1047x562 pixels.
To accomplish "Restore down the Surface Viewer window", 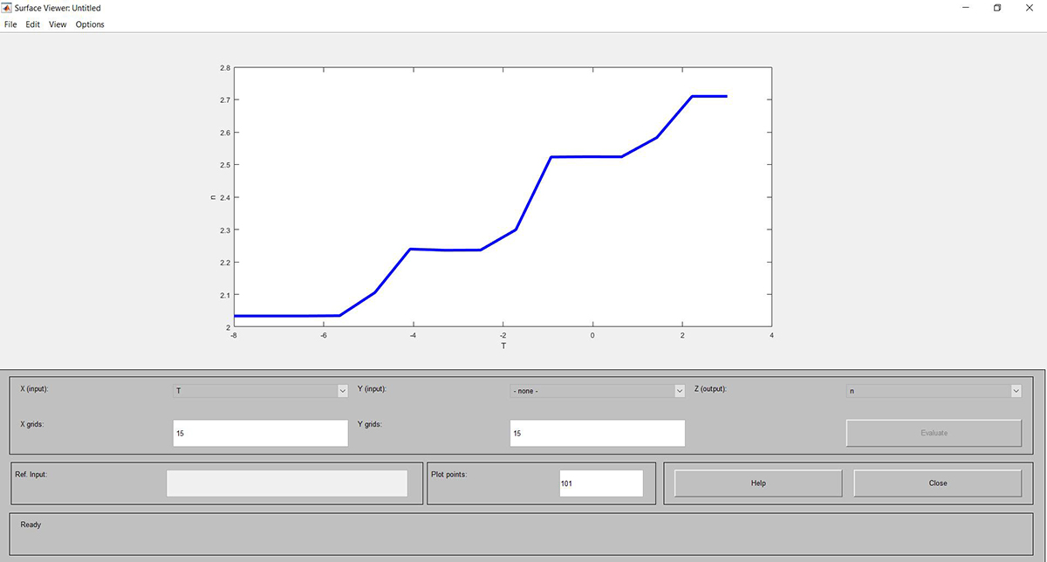I will click(997, 8).
